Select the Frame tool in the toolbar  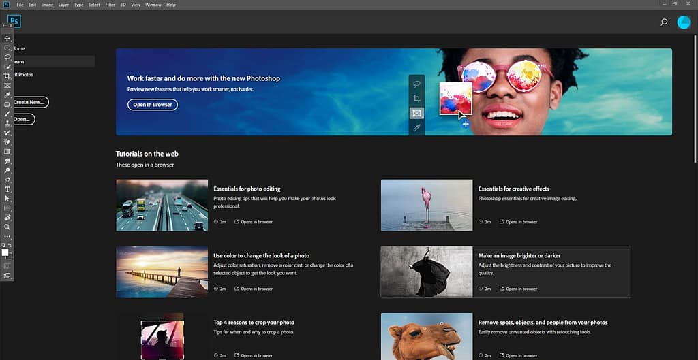coord(7,85)
